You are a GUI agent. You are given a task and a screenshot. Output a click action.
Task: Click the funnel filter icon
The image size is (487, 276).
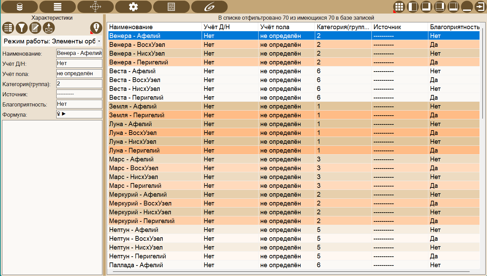coord(22,28)
